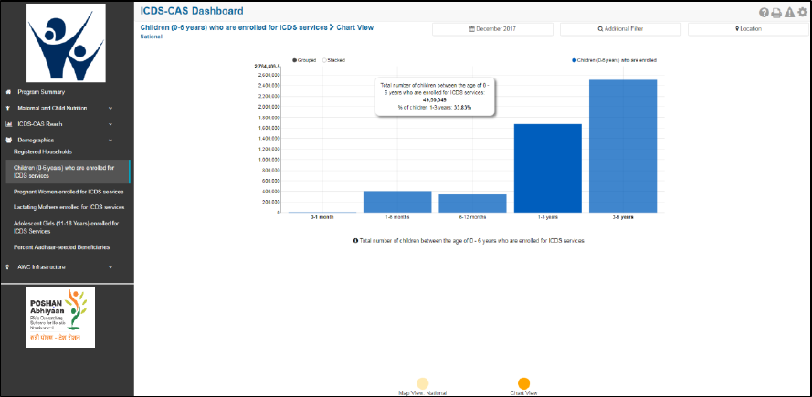Click the 1-6 months axis label
This screenshot has width=812, height=397.
(397, 217)
